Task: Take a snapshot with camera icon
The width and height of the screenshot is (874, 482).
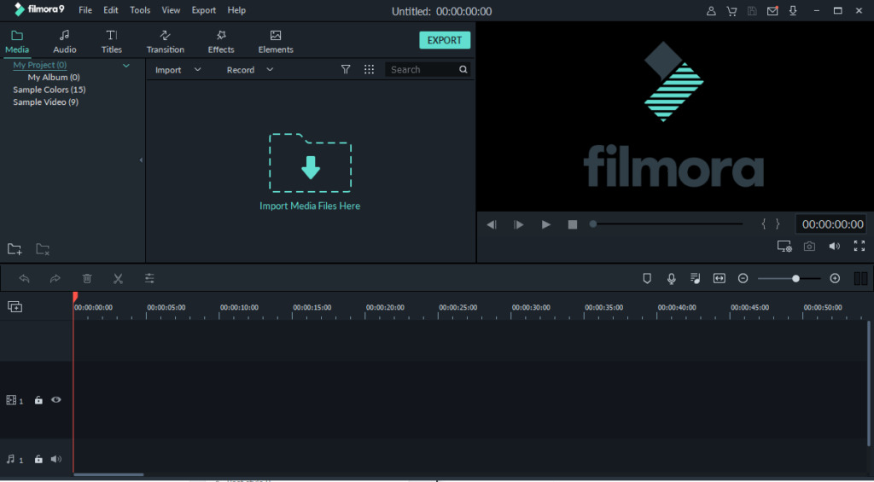Action: 809,247
